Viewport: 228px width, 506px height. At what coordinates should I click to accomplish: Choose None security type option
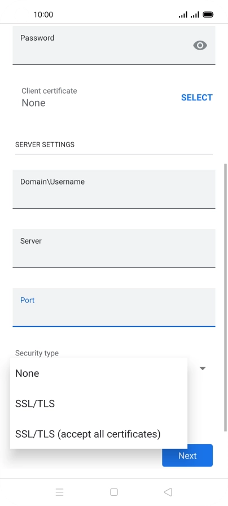(x=99, y=373)
